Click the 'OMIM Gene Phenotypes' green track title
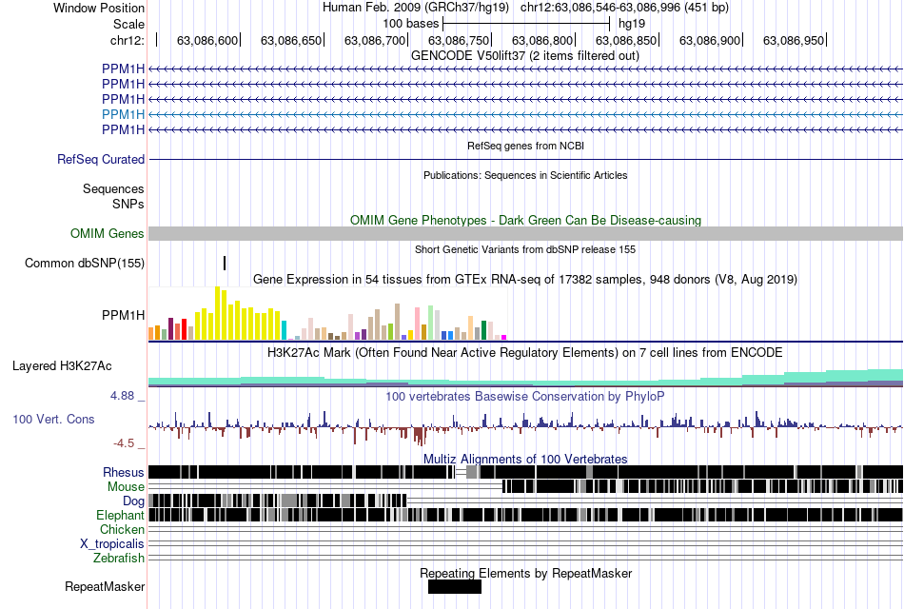Viewport: 904px width, 609px height. tap(525, 221)
